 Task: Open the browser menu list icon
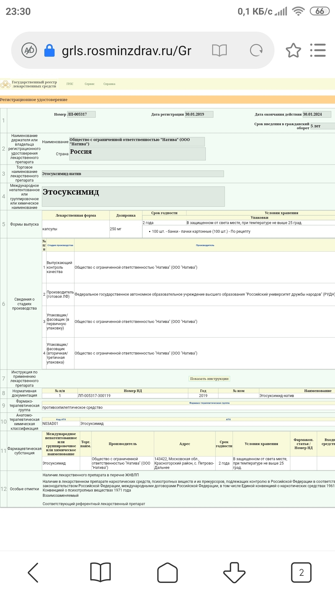(318, 50)
